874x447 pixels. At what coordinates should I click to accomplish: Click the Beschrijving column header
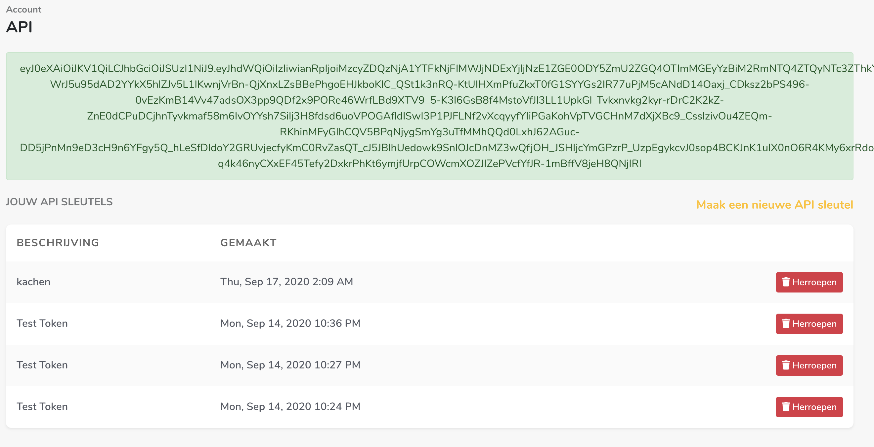pos(58,242)
